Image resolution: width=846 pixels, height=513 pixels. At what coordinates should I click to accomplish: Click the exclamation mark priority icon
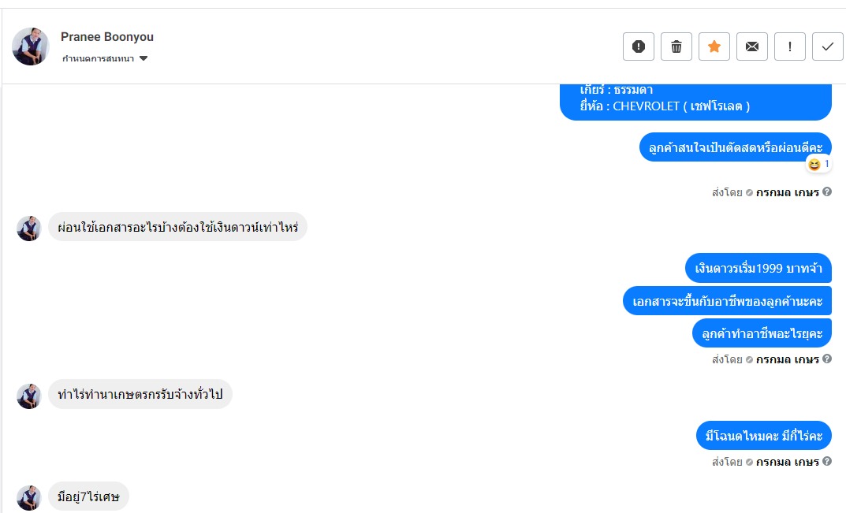(x=790, y=46)
